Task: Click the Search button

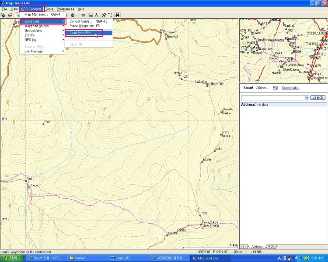Action: 318,97
